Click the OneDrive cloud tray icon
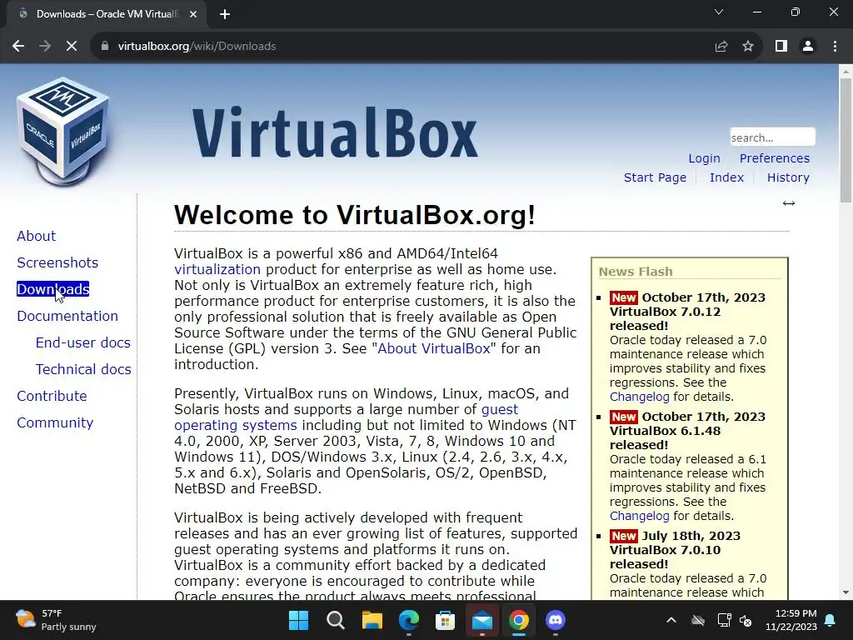 698,620
